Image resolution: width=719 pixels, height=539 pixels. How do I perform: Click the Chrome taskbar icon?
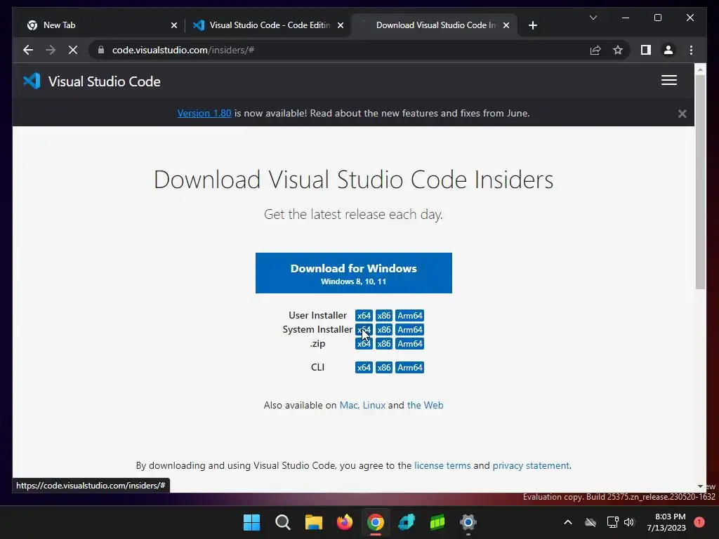(375, 522)
